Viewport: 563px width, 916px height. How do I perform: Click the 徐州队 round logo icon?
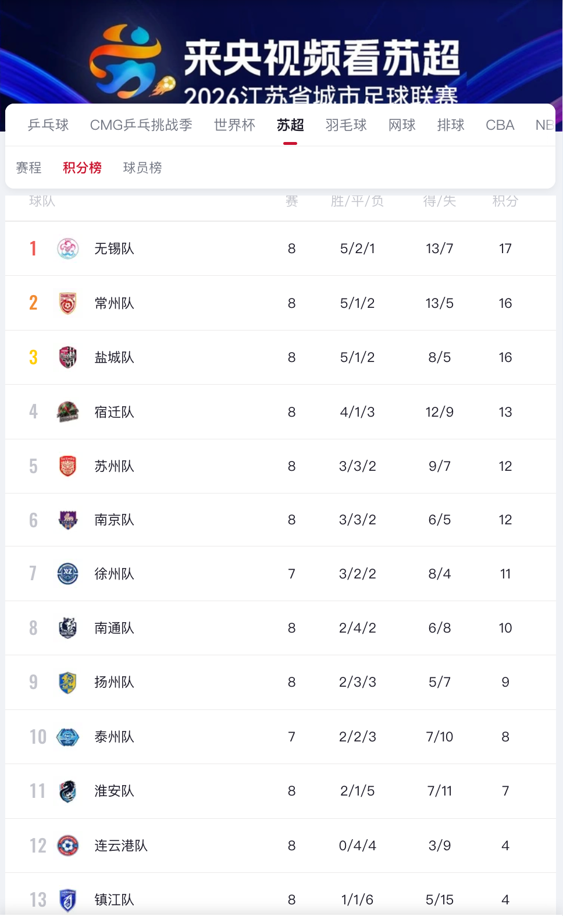[68, 574]
